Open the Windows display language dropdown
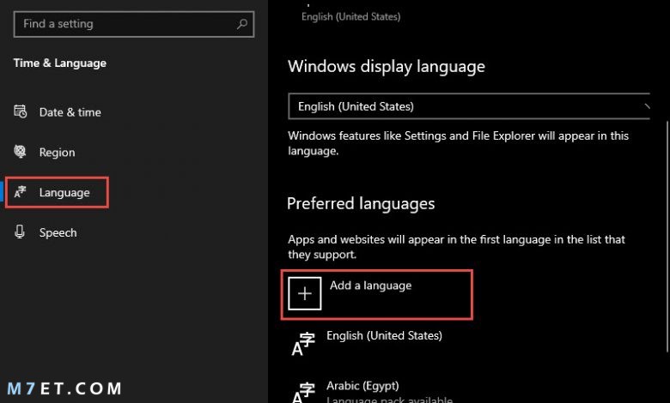670x403 pixels. pyautogui.click(x=469, y=106)
